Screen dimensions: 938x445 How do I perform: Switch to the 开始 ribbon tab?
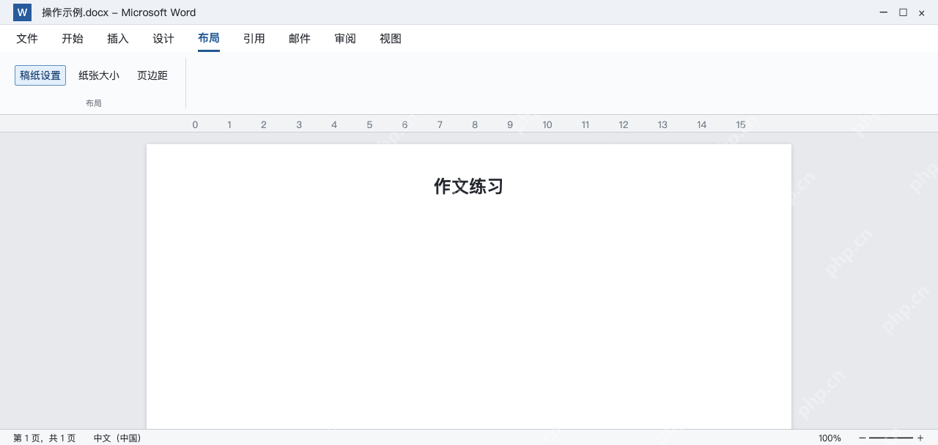[73, 39]
